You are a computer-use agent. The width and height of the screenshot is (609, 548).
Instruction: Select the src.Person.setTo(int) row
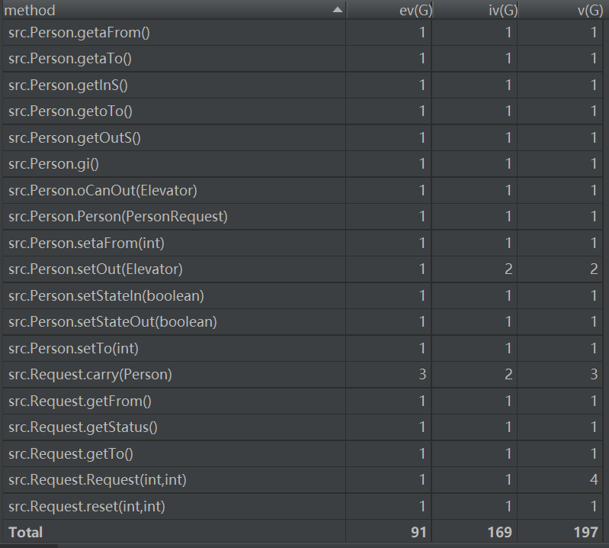click(303, 349)
